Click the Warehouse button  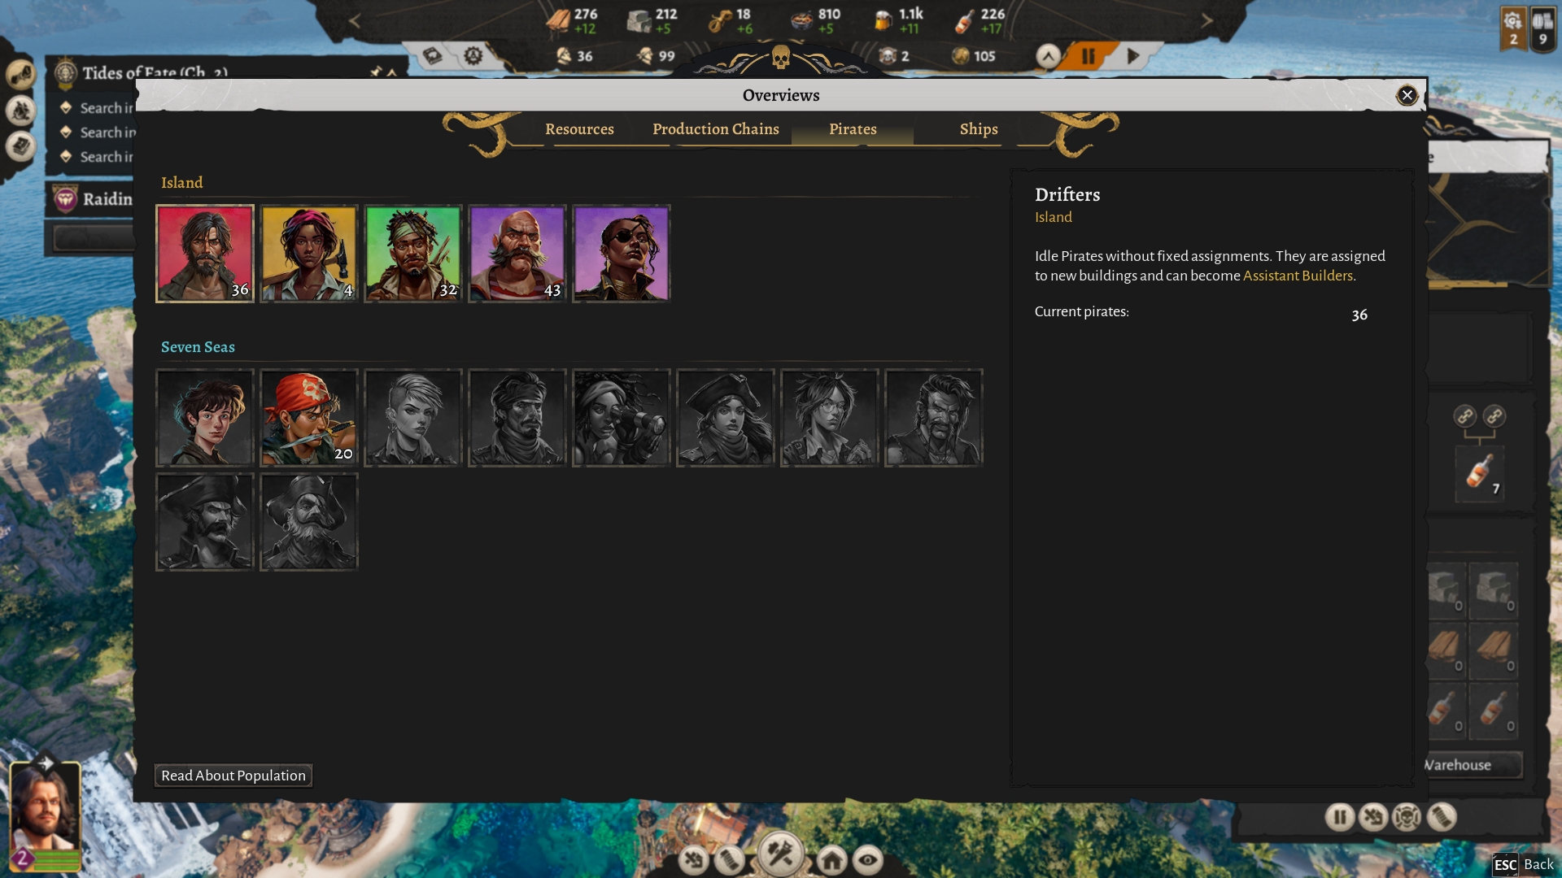pos(1474,765)
